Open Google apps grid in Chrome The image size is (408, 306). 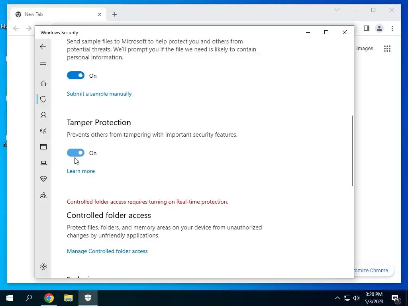(x=387, y=49)
